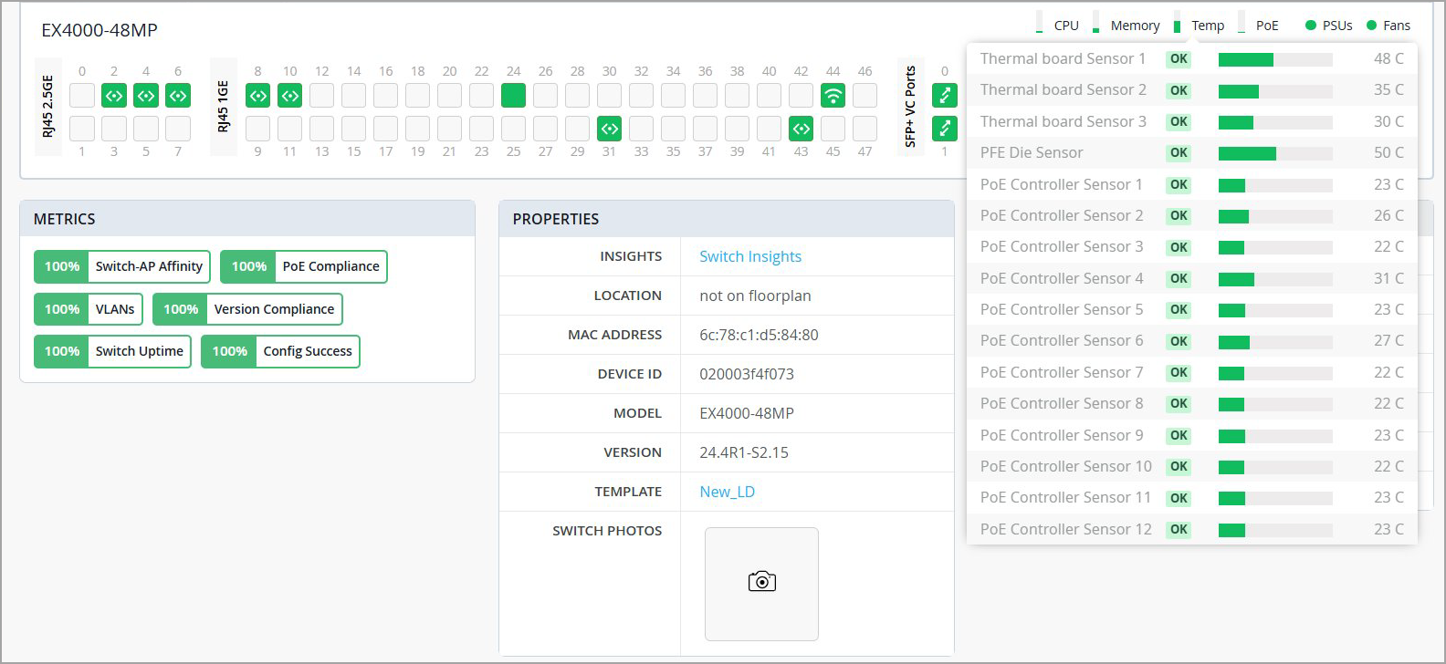Click the Switch-AP Affinity metric badge
The width and height of the screenshot is (1446, 664).
click(x=122, y=266)
